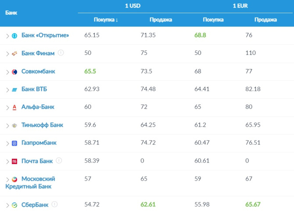Click info icon next to СберБанк
Viewport: 294px width, 214px height.
(54, 204)
